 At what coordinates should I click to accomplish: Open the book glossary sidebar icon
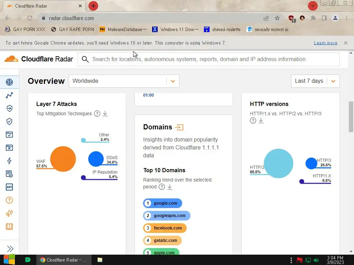[9, 226]
